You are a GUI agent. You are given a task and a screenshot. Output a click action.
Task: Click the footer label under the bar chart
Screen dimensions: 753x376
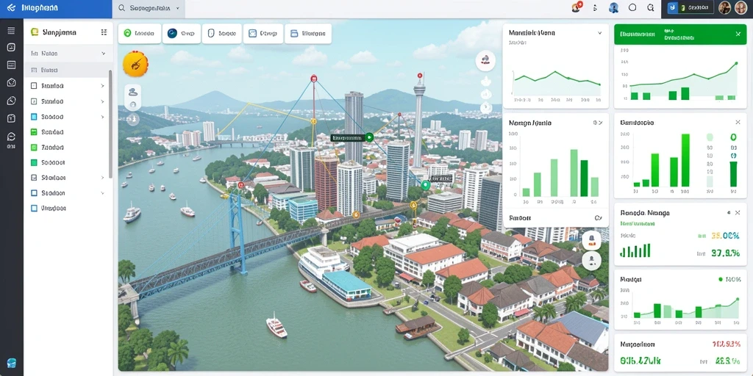520,217
